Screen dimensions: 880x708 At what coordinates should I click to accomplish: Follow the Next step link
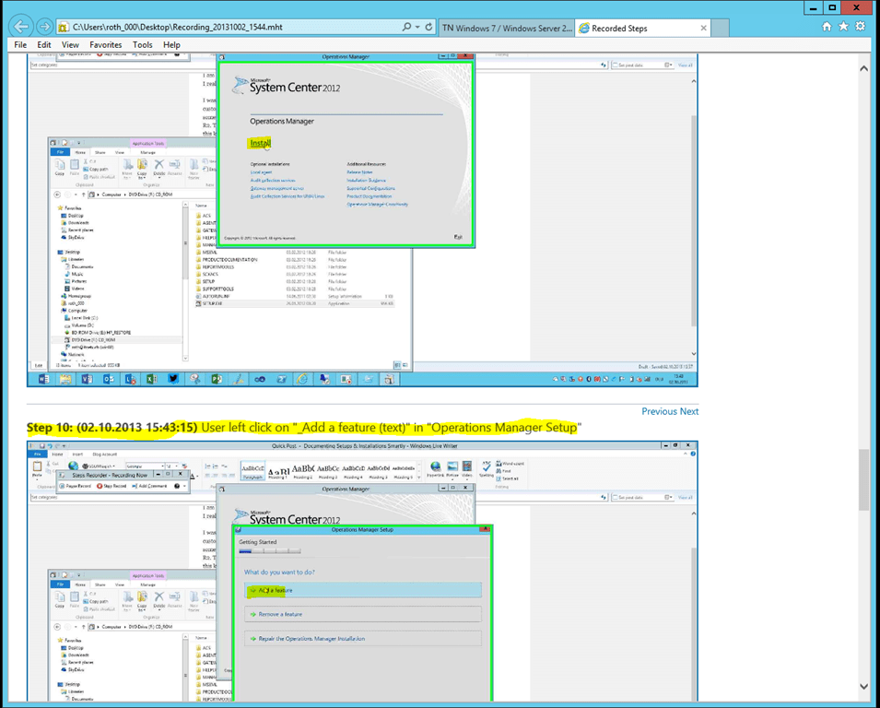click(x=689, y=411)
